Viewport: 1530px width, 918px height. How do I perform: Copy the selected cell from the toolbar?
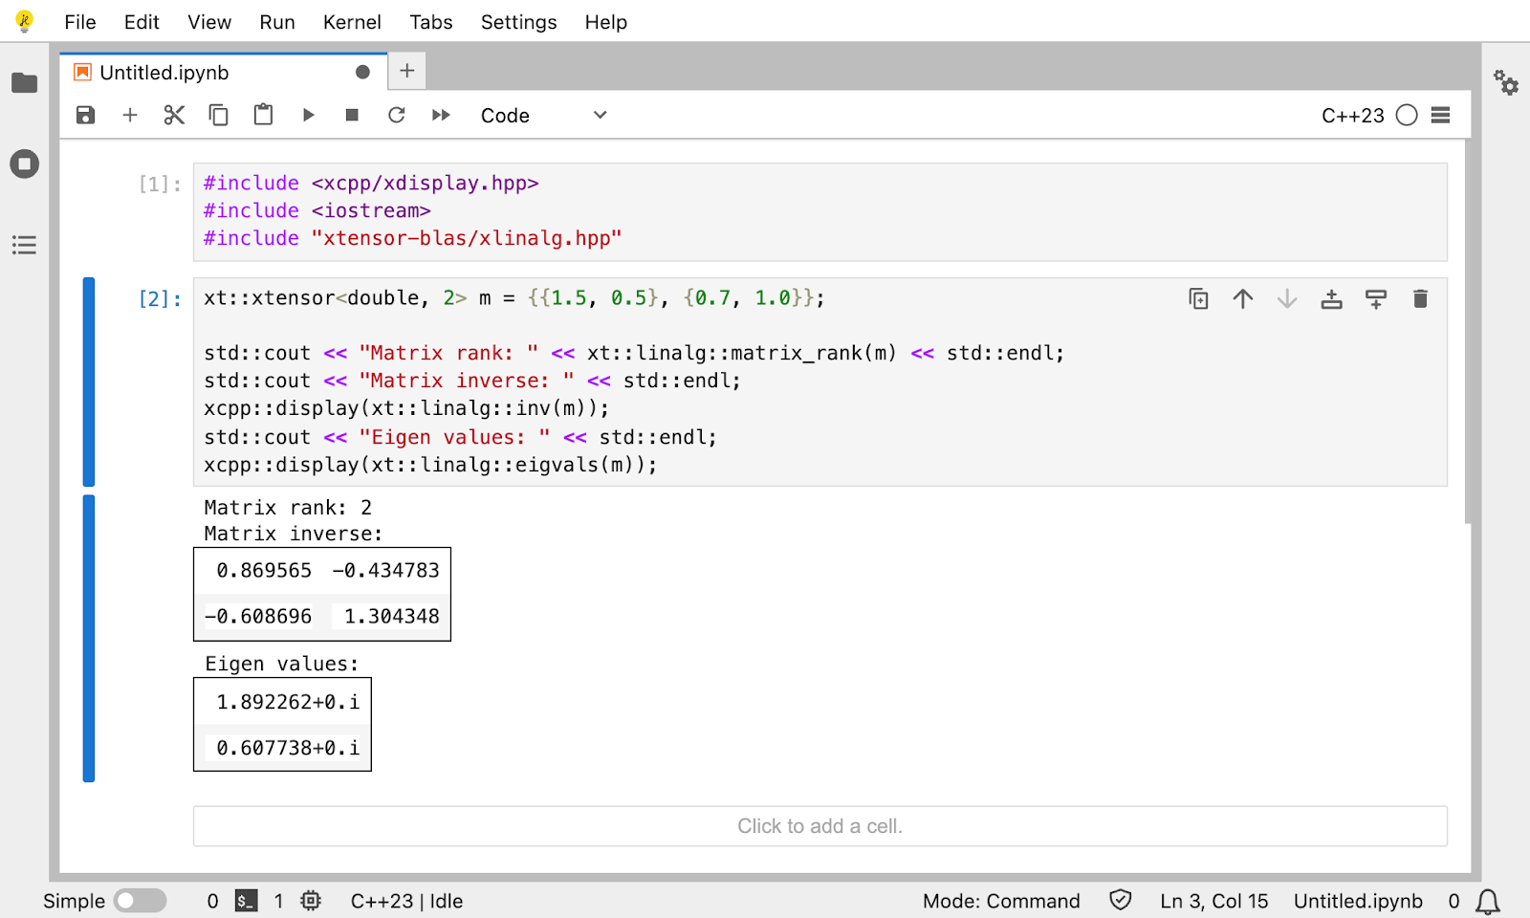coord(219,115)
